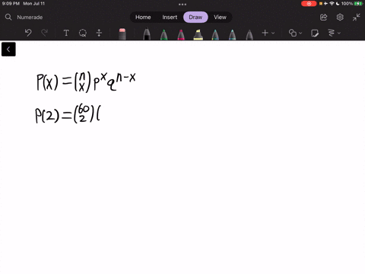This screenshot has width=365, height=274.
Task: Click the search magnifier icon
Action: coord(8,18)
